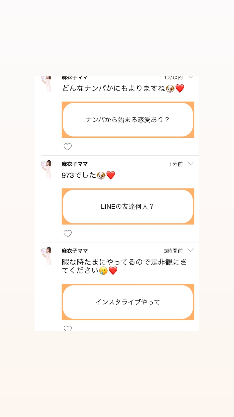Tap the answer text 973でした
This screenshot has width=234, height=417.
pos(79,175)
